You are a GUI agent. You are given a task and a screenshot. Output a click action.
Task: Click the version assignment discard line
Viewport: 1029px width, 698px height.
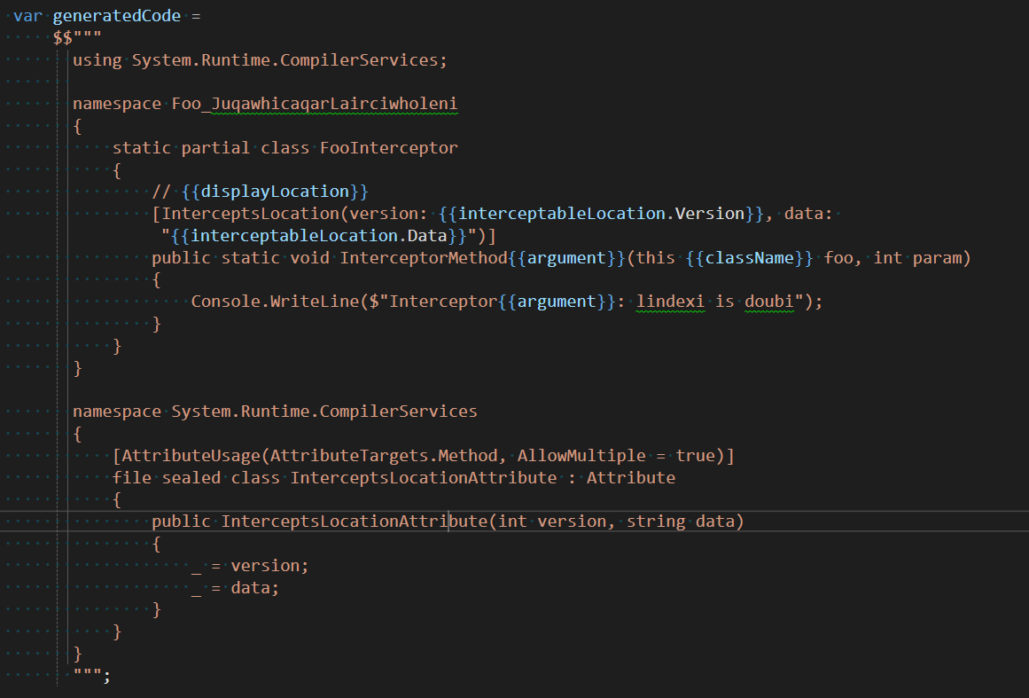pyautogui.click(x=250, y=566)
